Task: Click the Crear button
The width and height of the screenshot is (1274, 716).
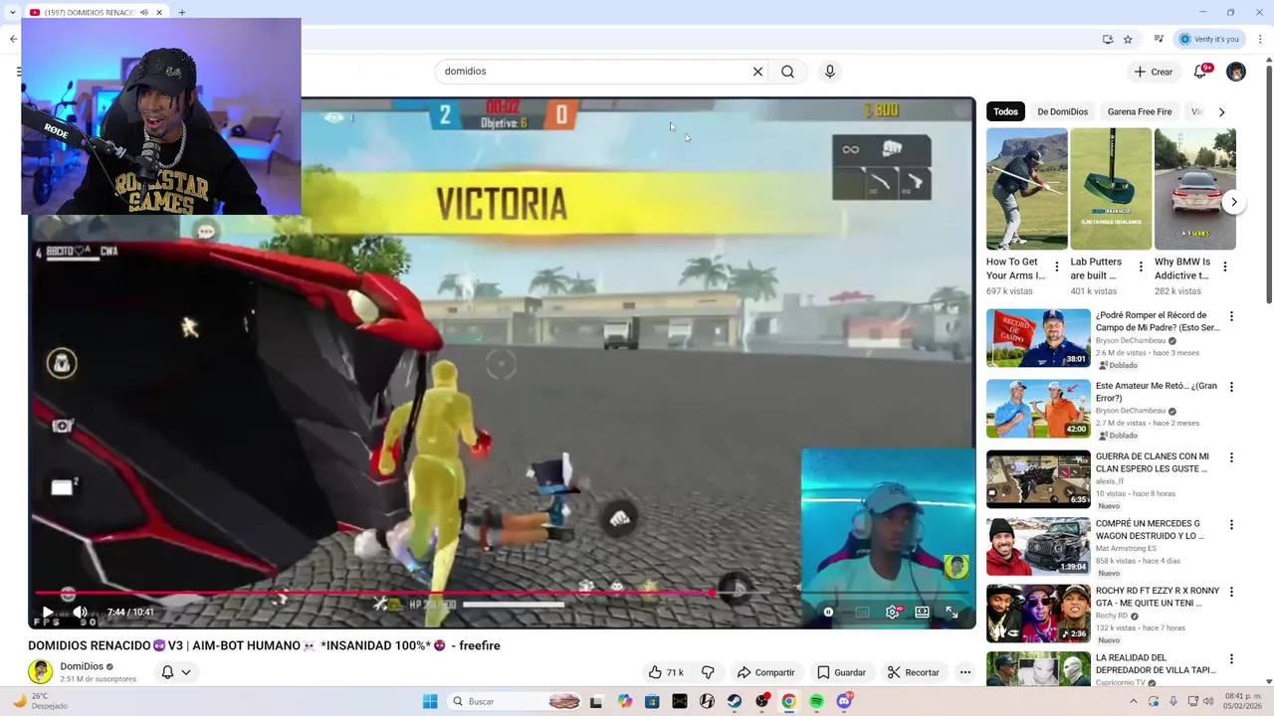Action: coord(1153,72)
